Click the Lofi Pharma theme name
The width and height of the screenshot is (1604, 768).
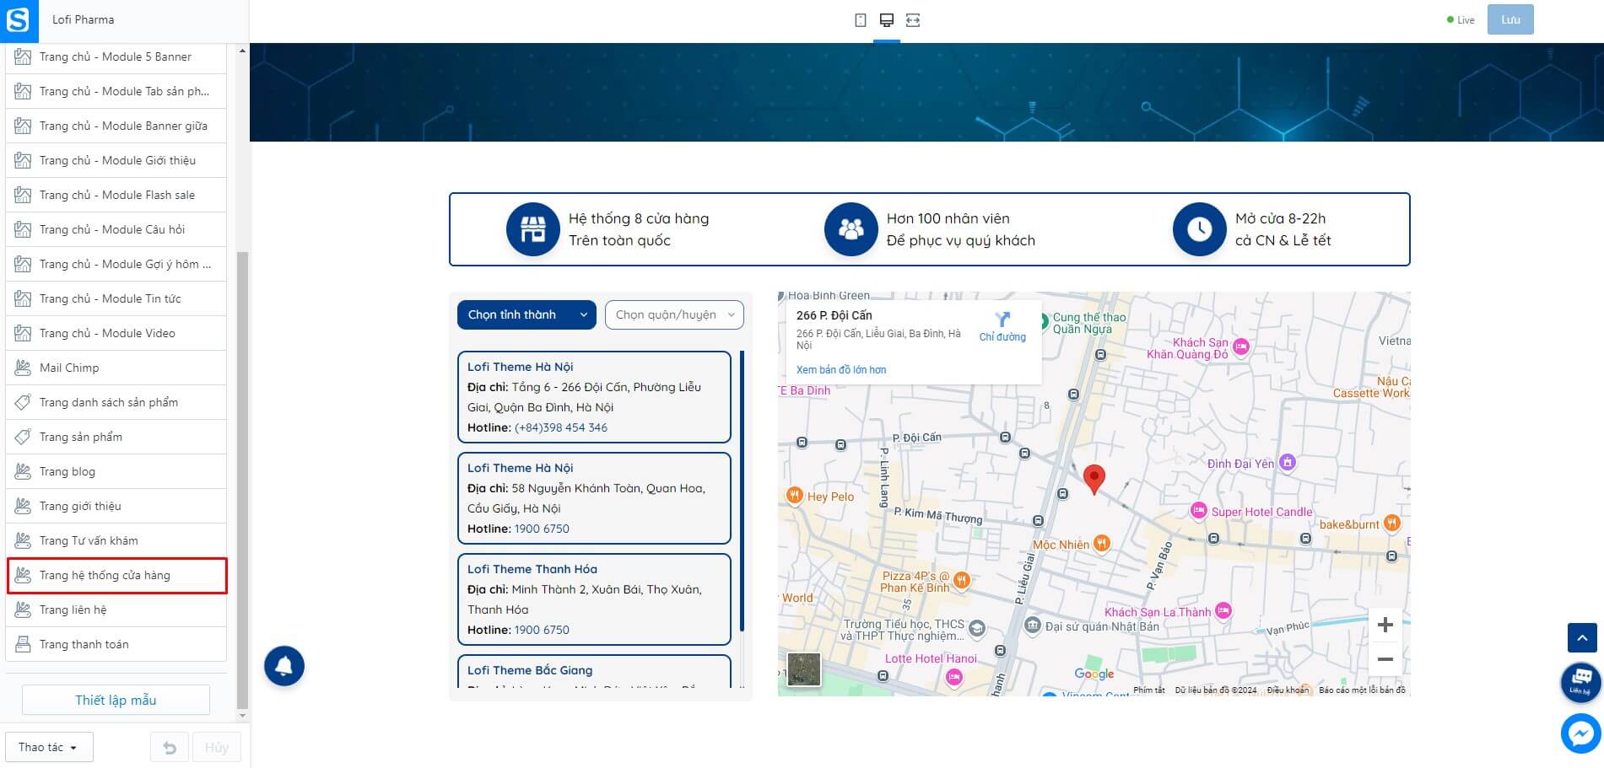83,19
